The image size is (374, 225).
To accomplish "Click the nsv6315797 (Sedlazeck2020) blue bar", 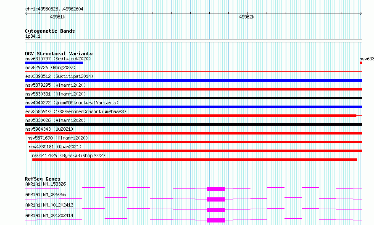I will point(54,63).
